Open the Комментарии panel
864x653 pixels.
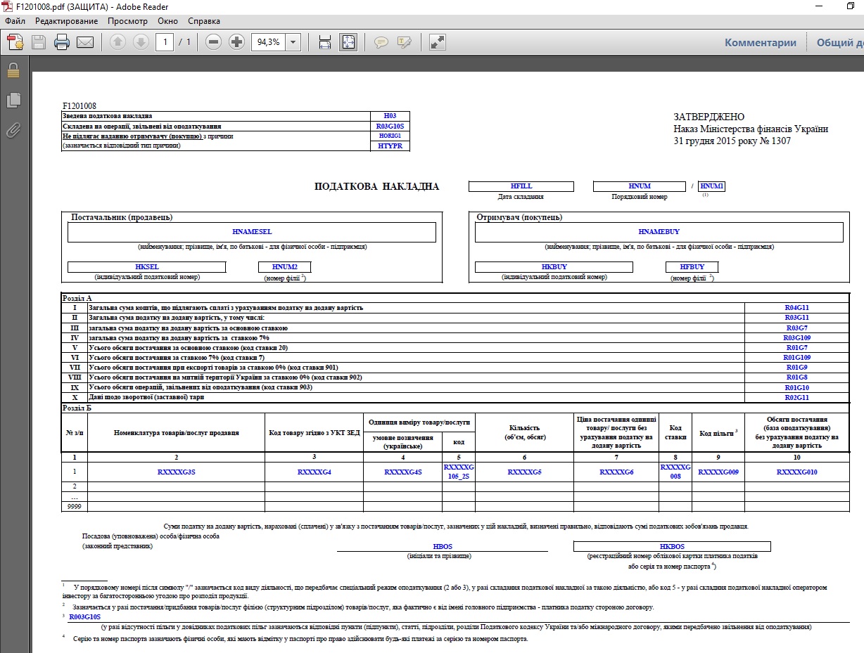click(761, 42)
